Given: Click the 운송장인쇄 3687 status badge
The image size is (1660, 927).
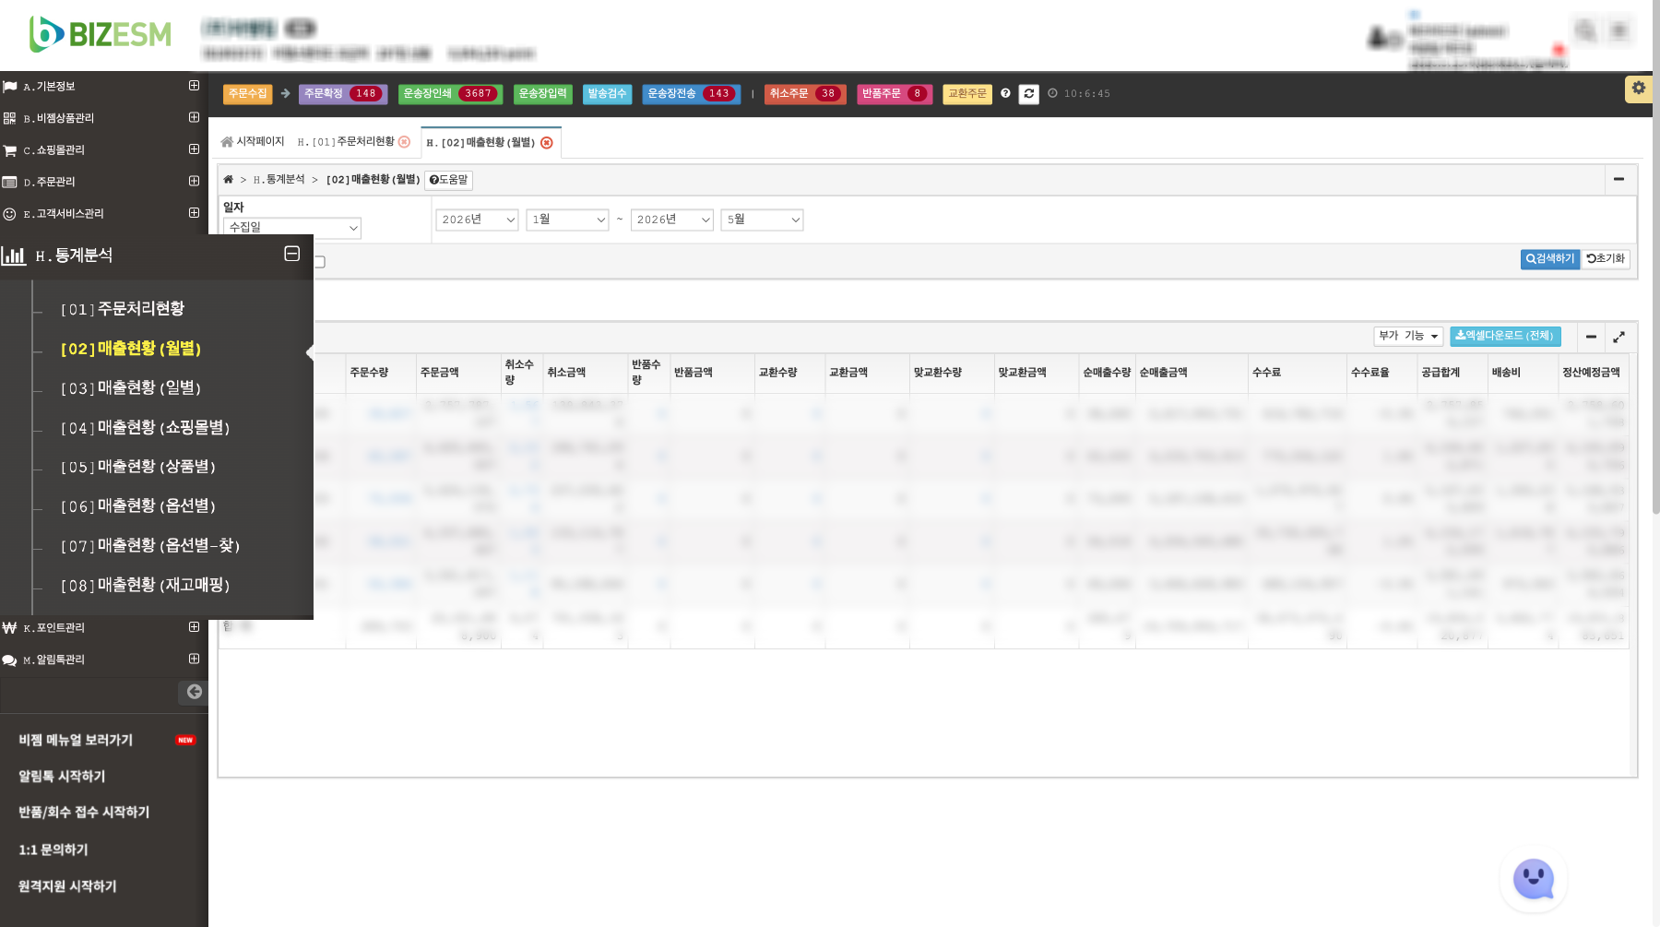Looking at the screenshot, I should [450, 94].
